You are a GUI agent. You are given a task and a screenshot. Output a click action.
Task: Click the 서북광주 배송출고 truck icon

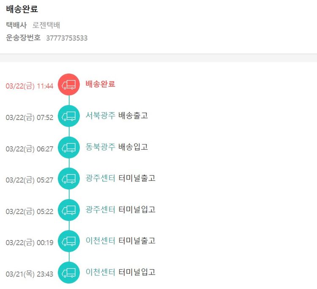pos(69,116)
